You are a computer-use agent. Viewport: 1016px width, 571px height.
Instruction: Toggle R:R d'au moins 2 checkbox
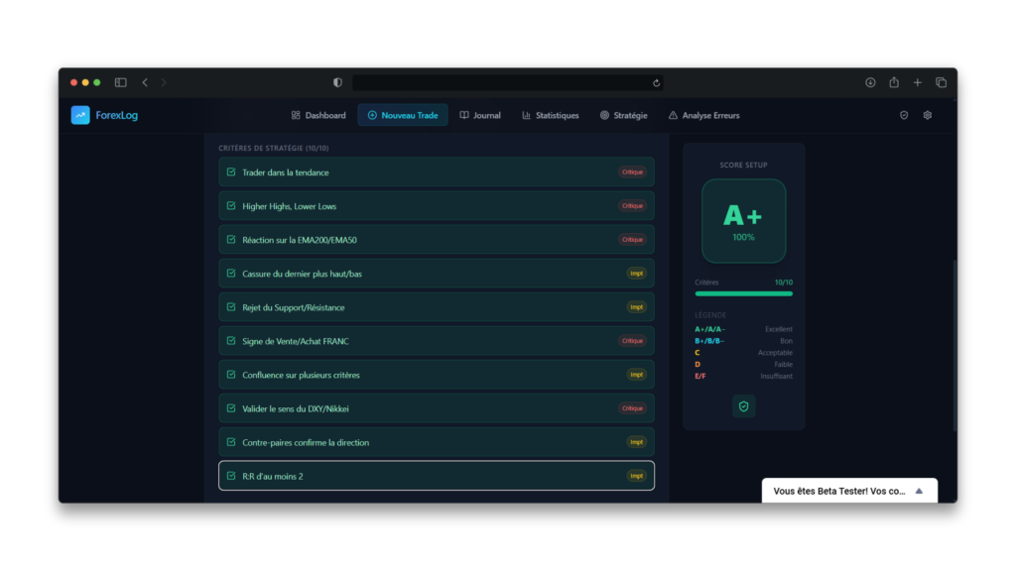click(231, 476)
